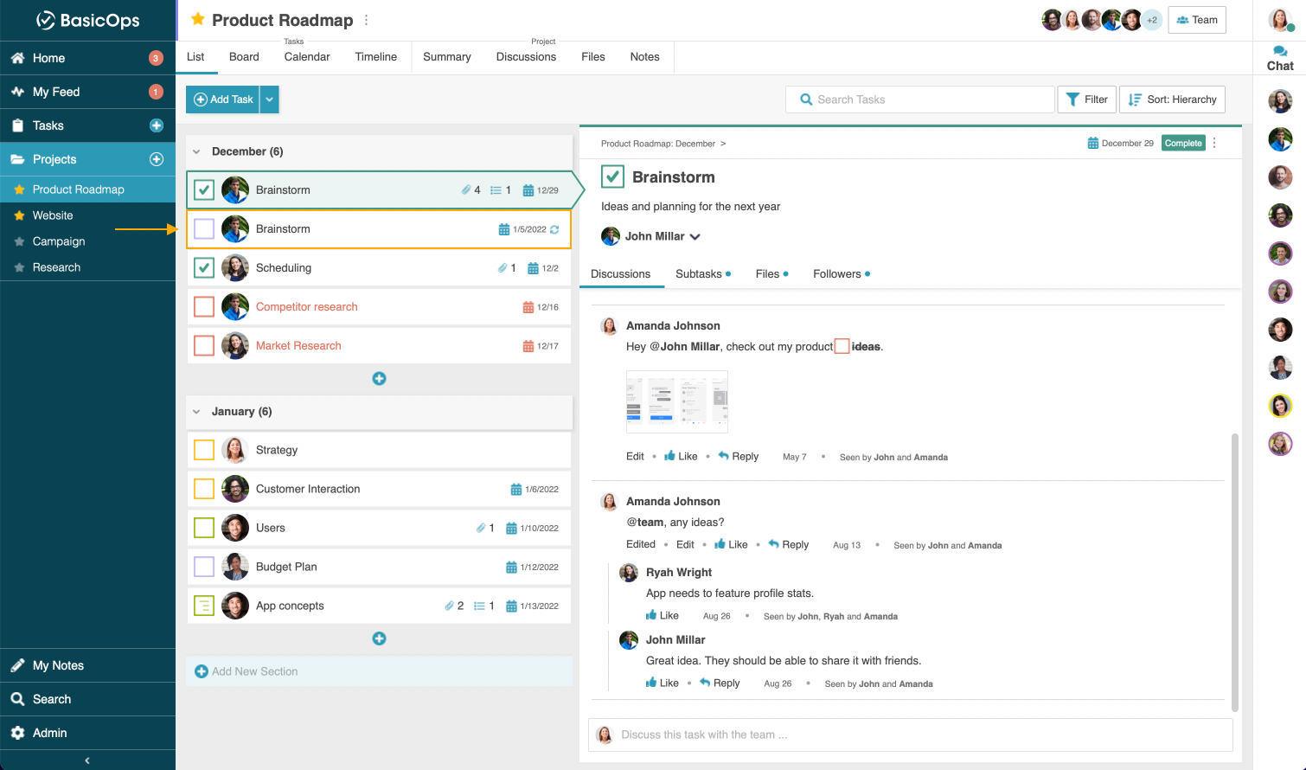This screenshot has height=770, width=1306.
Task: Uncheck the Scheduling task checkbox
Action: pyautogui.click(x=204, y=268)
